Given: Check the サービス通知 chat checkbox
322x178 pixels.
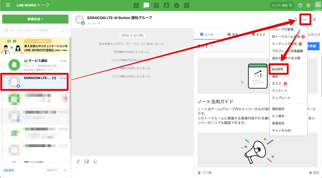Looking at the screenshot, I should click(4, 65).
